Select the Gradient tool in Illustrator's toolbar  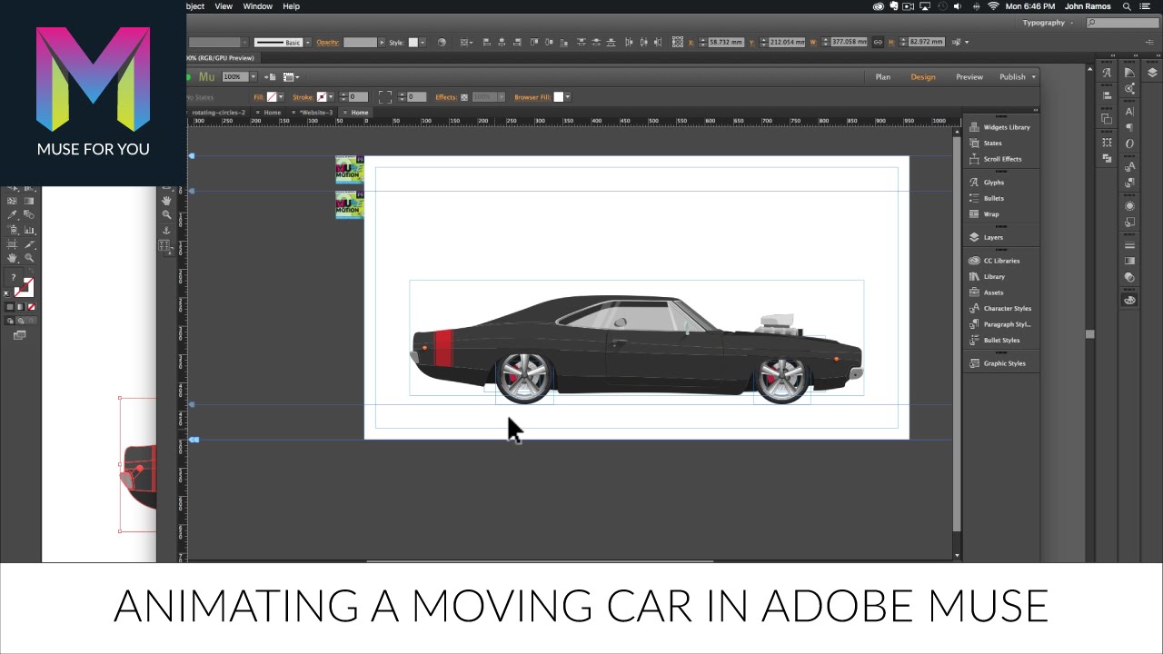tap(29, 201)
